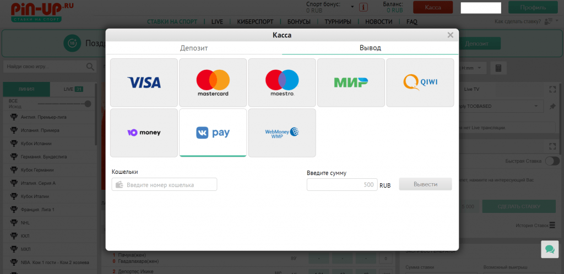This screenshot has height=274, width=564.
Task: Open the time format dropdown
Action: click(x=473, y=68)
